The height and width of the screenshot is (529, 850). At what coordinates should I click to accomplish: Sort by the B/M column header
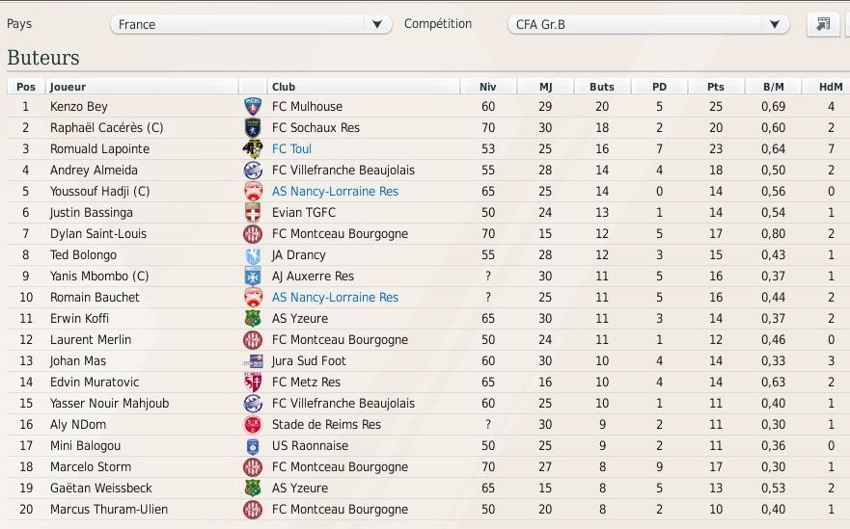(x=773, y=87)
